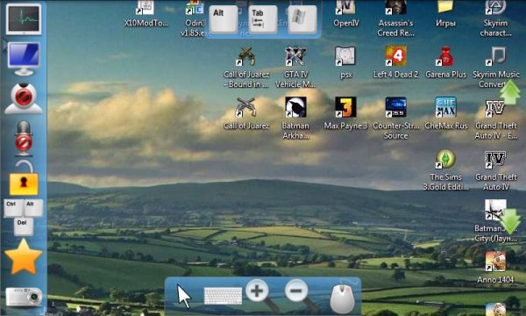526x316 pixels.
Task: Toggle the yellow padlock lock icon
Action: coord(24,177)
